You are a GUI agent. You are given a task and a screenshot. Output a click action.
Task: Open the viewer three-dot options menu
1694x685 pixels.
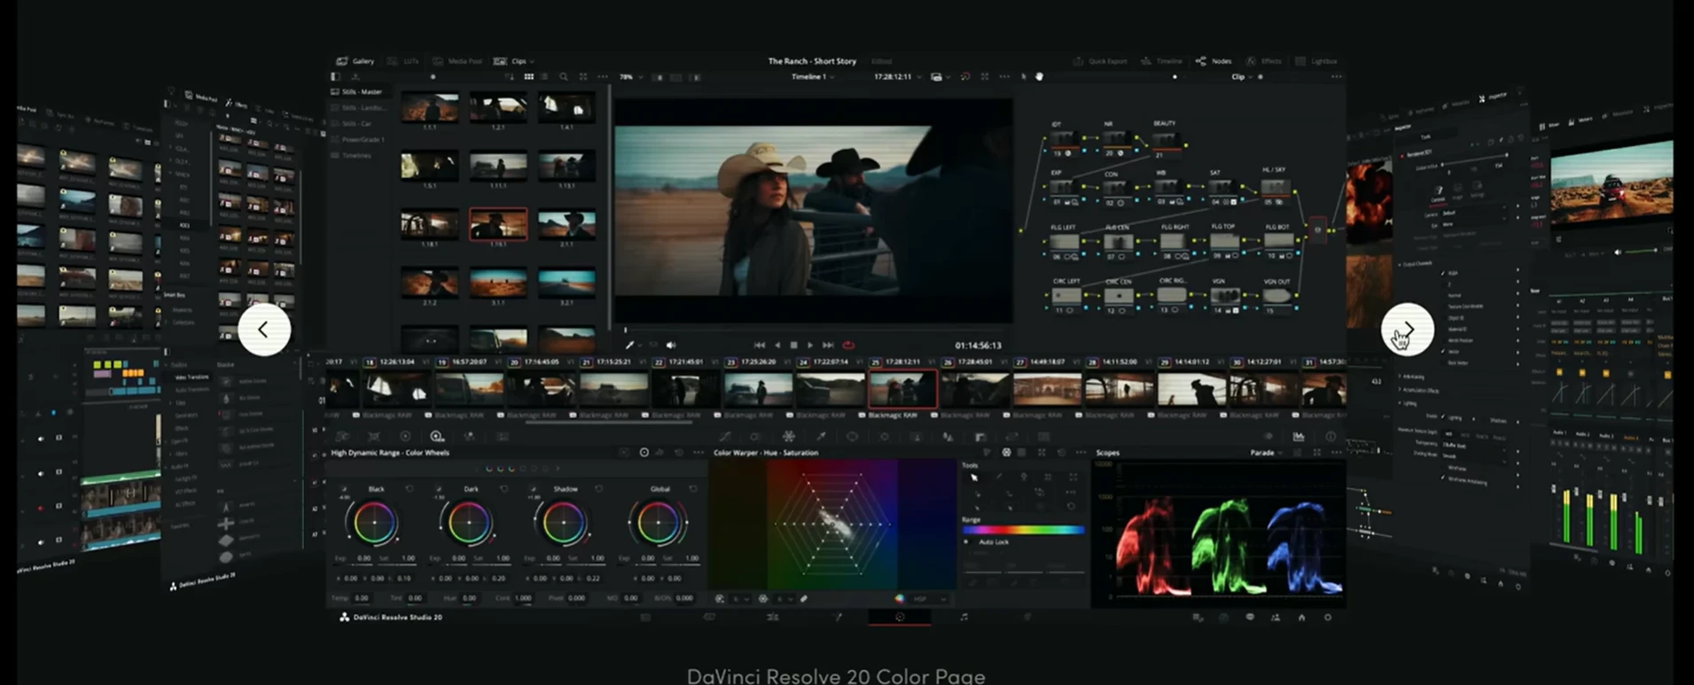(1004, 77)
